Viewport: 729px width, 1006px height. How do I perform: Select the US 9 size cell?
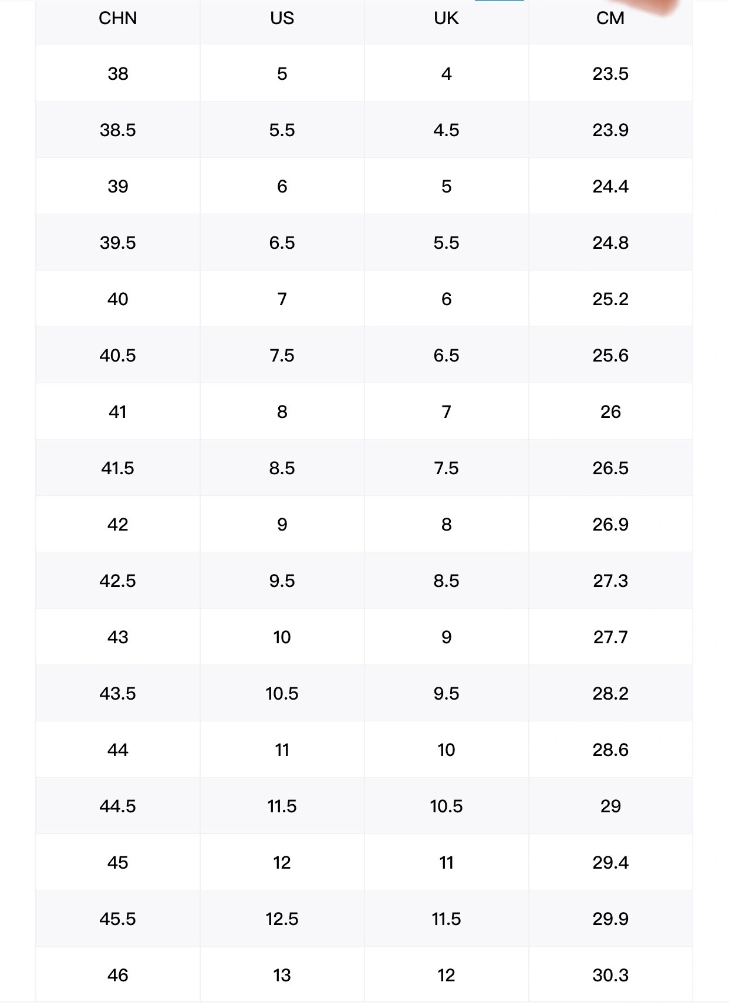coord(282,524)
